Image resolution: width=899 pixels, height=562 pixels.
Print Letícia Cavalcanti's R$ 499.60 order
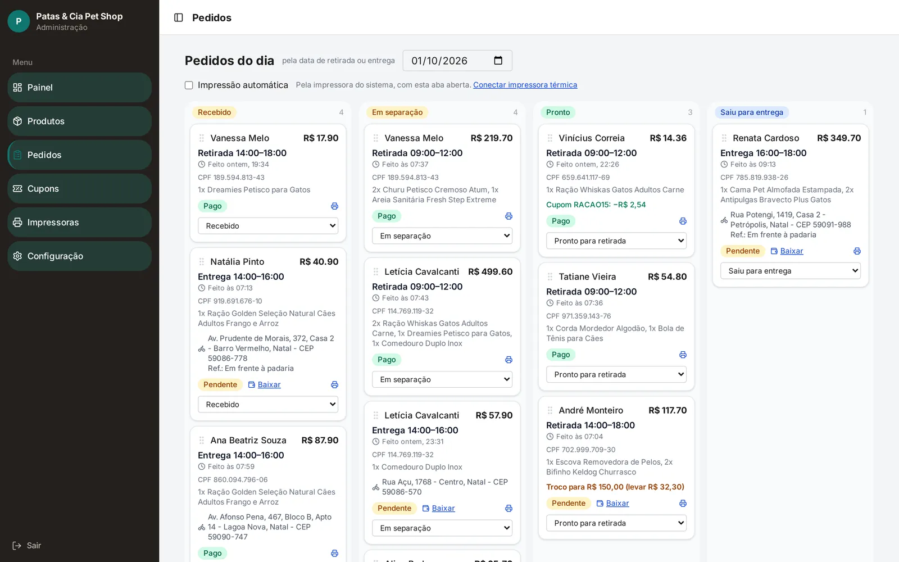coord(508,360)
